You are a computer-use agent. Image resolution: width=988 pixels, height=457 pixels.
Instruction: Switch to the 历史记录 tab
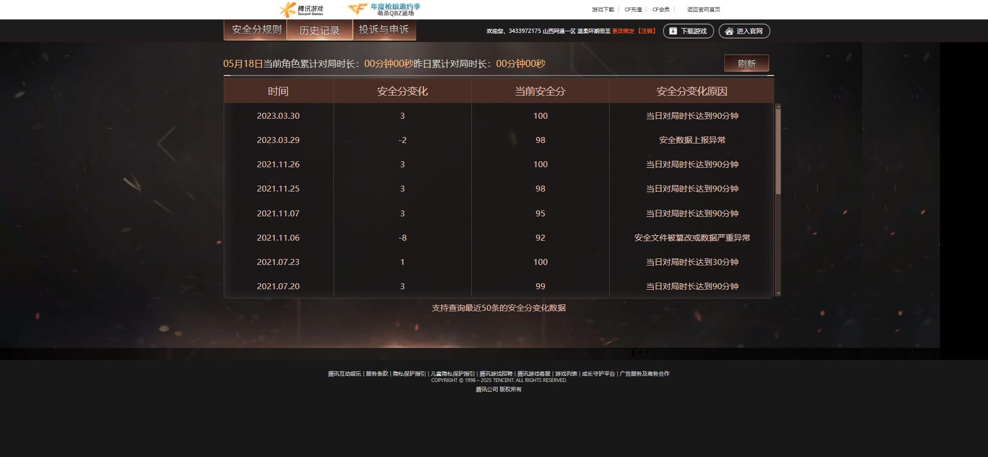click(x=319, y=30)
